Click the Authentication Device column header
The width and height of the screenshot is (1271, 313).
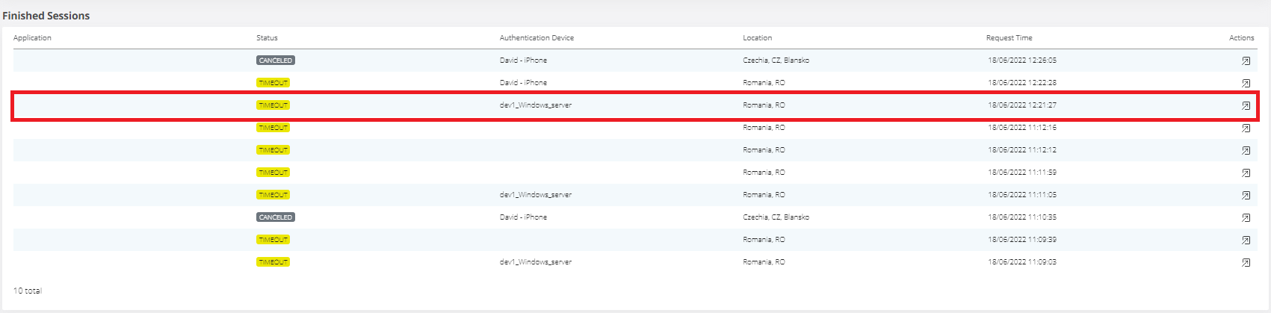tap(536, 37)
